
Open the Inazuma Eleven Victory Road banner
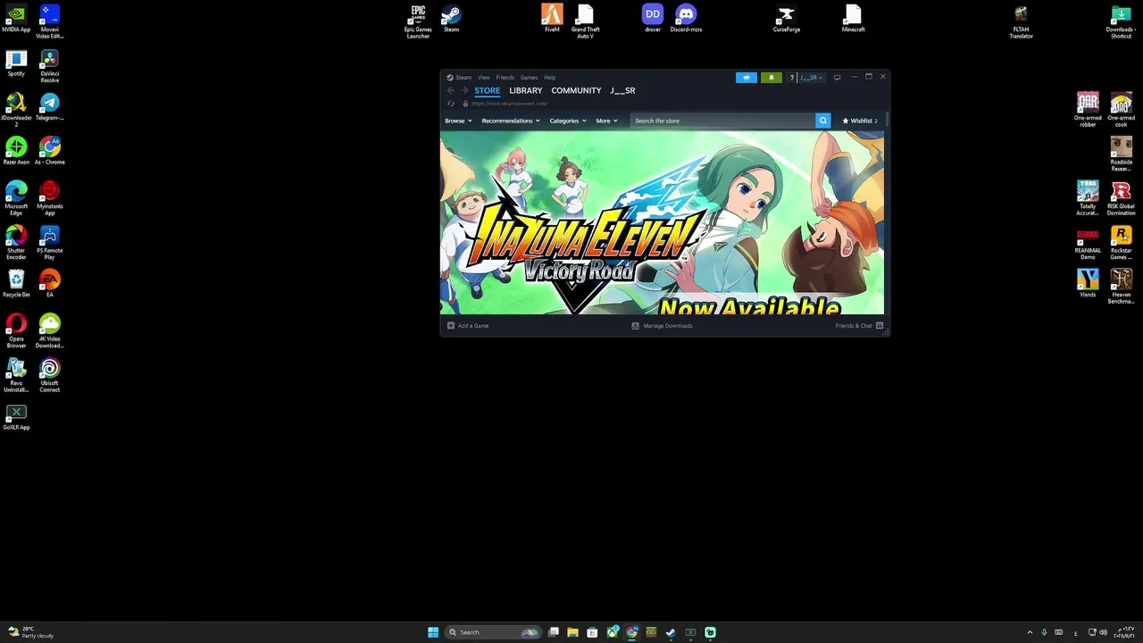click(662, 223)
